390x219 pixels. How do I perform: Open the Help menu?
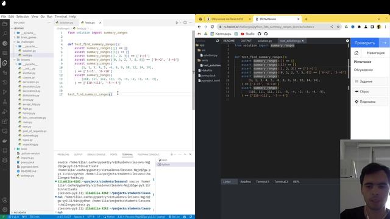(x=73, y=16)
